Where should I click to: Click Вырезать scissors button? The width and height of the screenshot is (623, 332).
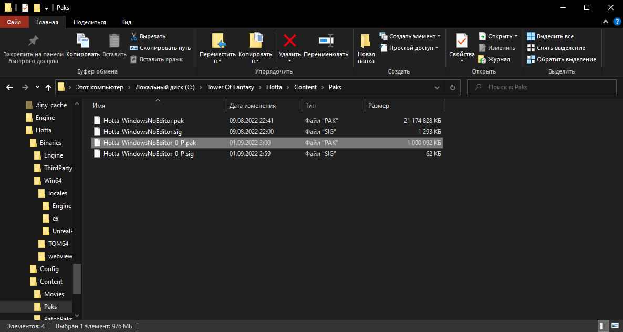coord(148,36)
